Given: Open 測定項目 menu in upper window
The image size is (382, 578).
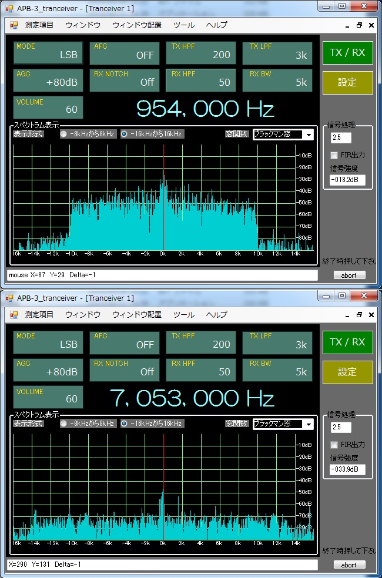Looking at the screenshot, I should click(39, 25).
